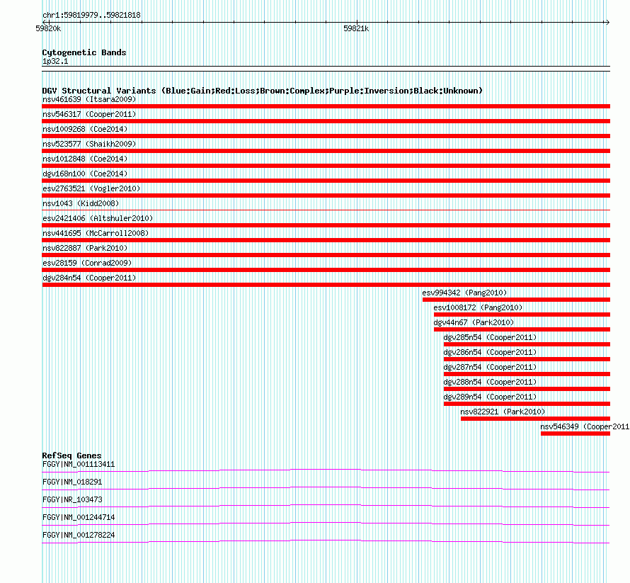630x583 pixels.
Task: Click the red loss bar under nsv461639
Action: [x=326, y=106]
